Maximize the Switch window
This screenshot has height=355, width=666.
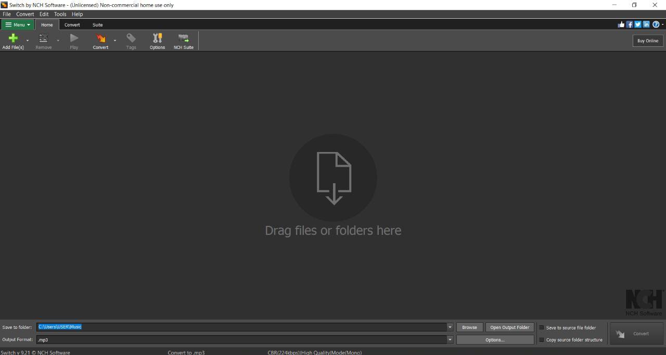coord(634,5)
